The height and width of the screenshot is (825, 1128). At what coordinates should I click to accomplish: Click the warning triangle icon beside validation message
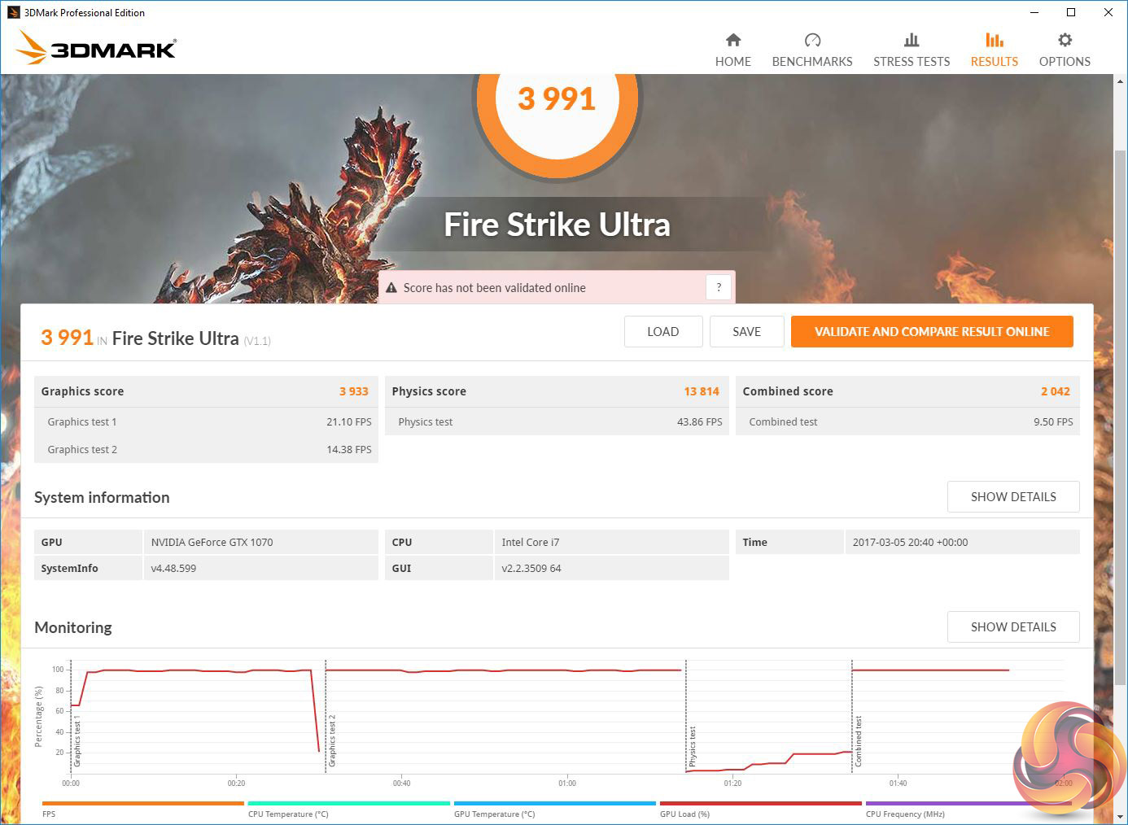click(391, 288)
